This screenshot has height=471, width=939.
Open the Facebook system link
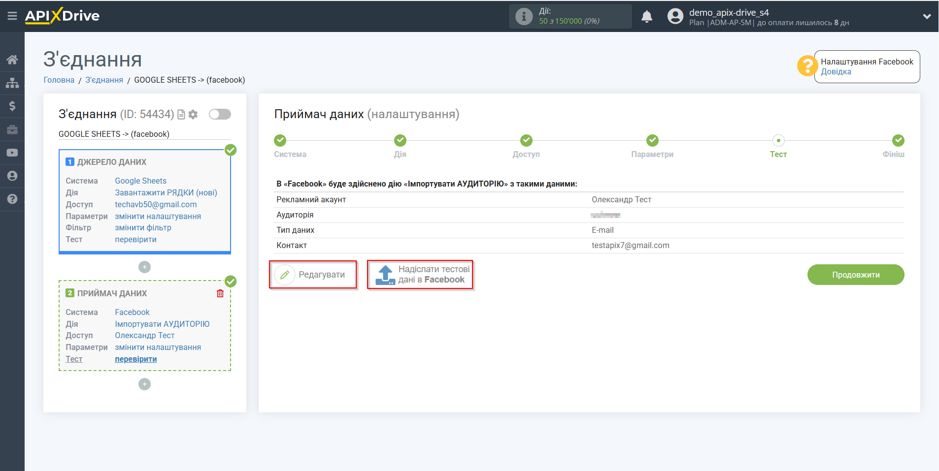132,312
